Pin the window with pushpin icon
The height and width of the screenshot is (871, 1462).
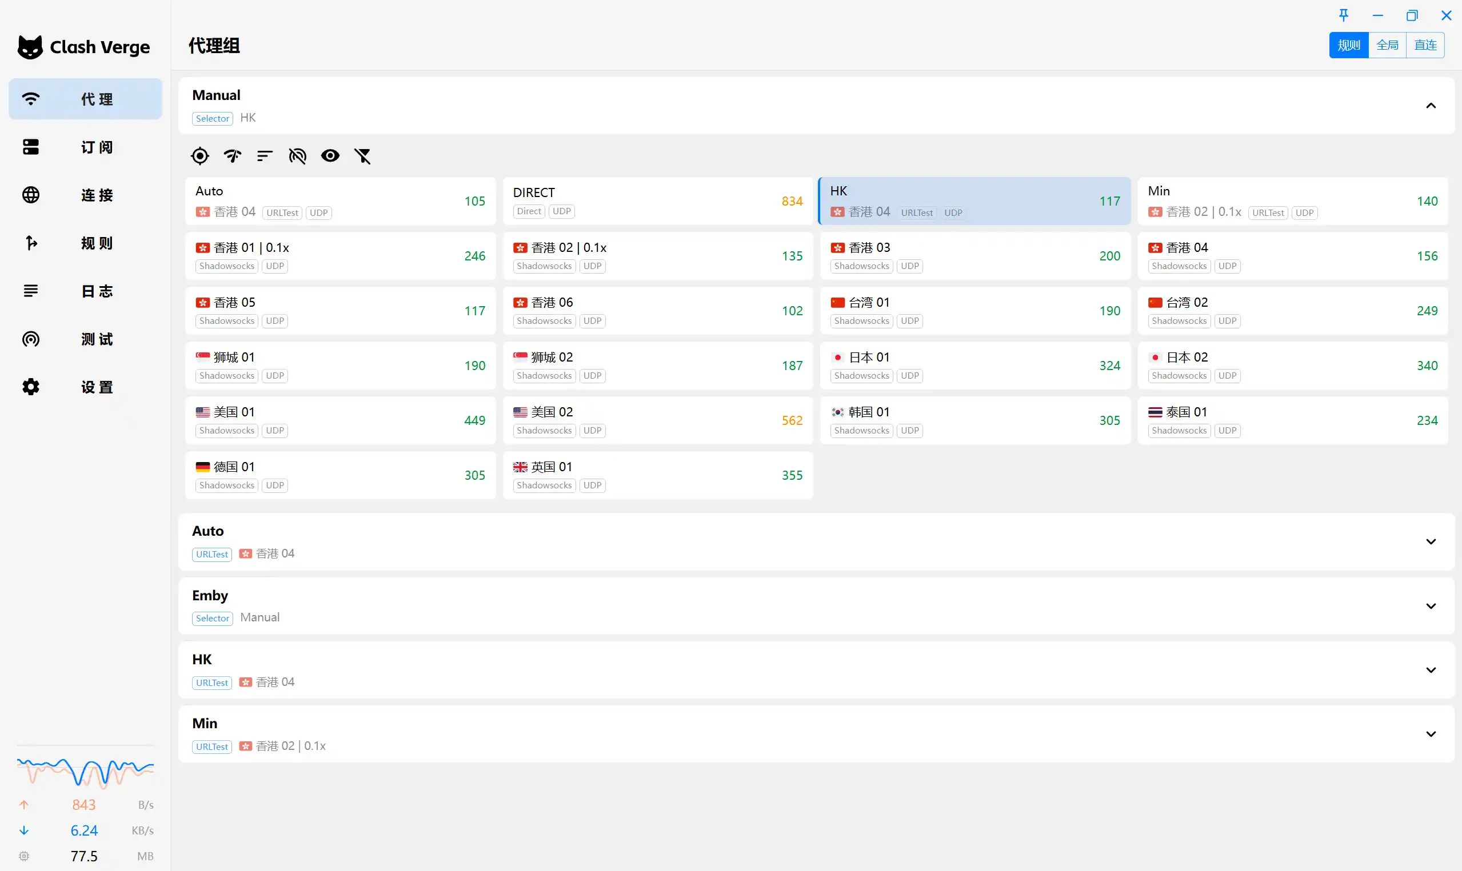point(1343,15)
